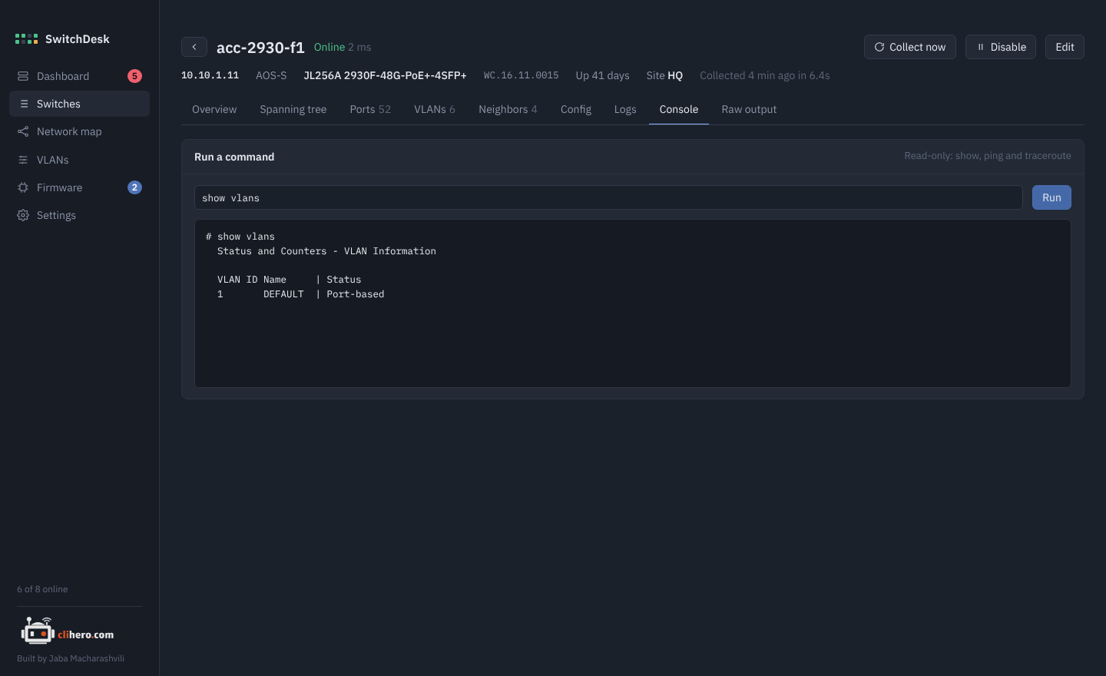Switch to the Config tab
Viewport: 1106px width, 676px height.
coord(576,109)
